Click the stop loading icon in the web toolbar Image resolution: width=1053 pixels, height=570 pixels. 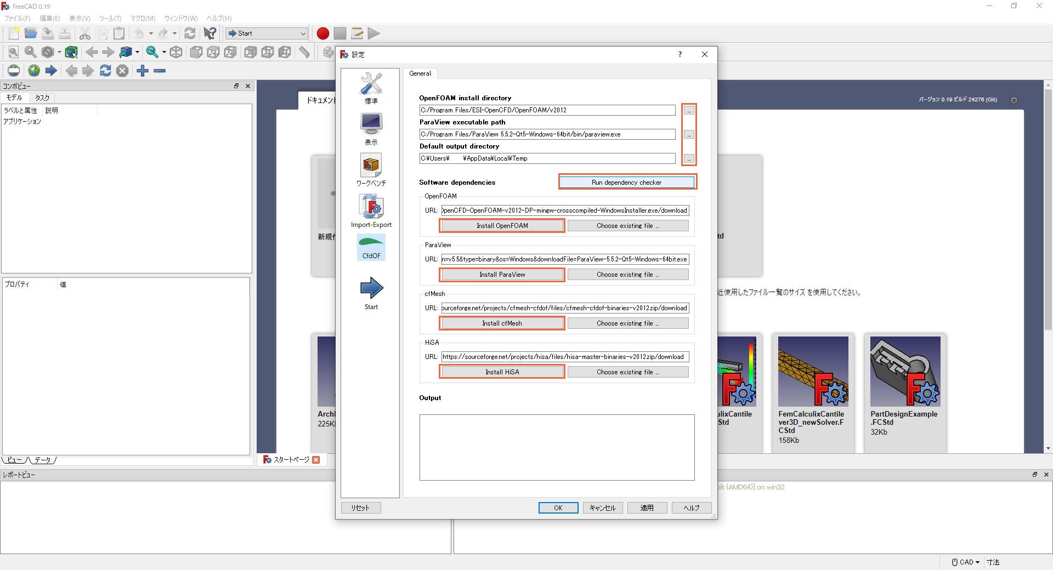[122, 71]
